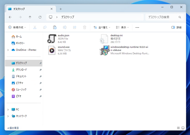Open the 新規作成 dropdown
Viewport: 190px width, 135px height.
(x=17, y=28)
